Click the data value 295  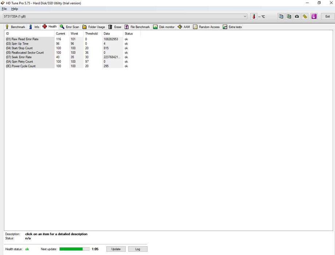[106, 66]
